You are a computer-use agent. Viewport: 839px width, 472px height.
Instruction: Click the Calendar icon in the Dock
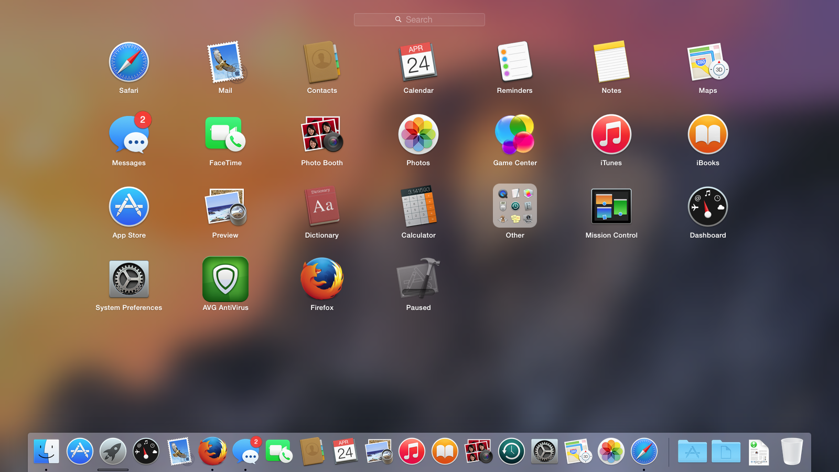[x=345, y=452]
